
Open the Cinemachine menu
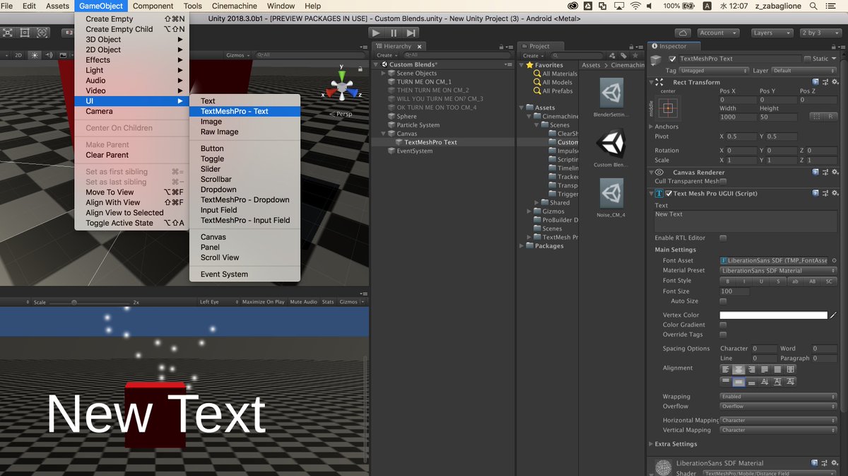tap(235, 6)
